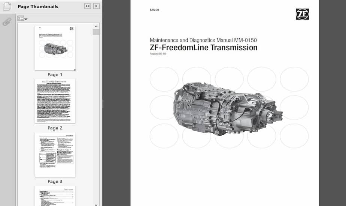Select the Page 2 thumbnail

coord(55,101)
